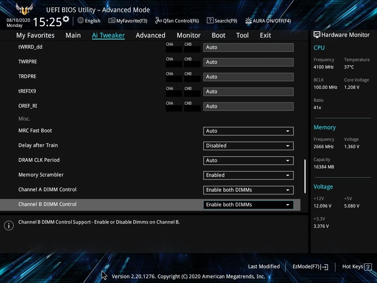Image resolution: width=377 pixels, height=283 pixels.
Task: Click the tREFIX9 Auto input field
Action: pyautogui.click(x=249, y=92)
